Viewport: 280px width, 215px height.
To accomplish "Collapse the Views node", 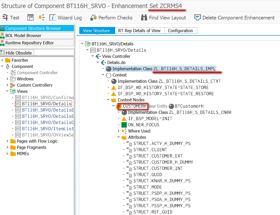I will click(x=7, y=91).
